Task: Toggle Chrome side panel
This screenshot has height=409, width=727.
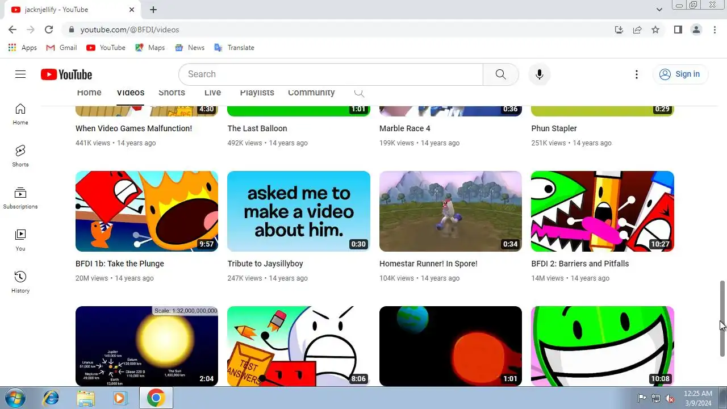Action: tap(678, 30)
